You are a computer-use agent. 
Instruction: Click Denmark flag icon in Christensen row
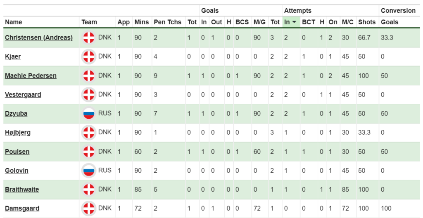pyautogui.click(x=89, y=38)
